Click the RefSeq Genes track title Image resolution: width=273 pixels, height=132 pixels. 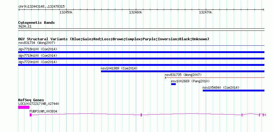pyautogui.click(x=31, y=100)
